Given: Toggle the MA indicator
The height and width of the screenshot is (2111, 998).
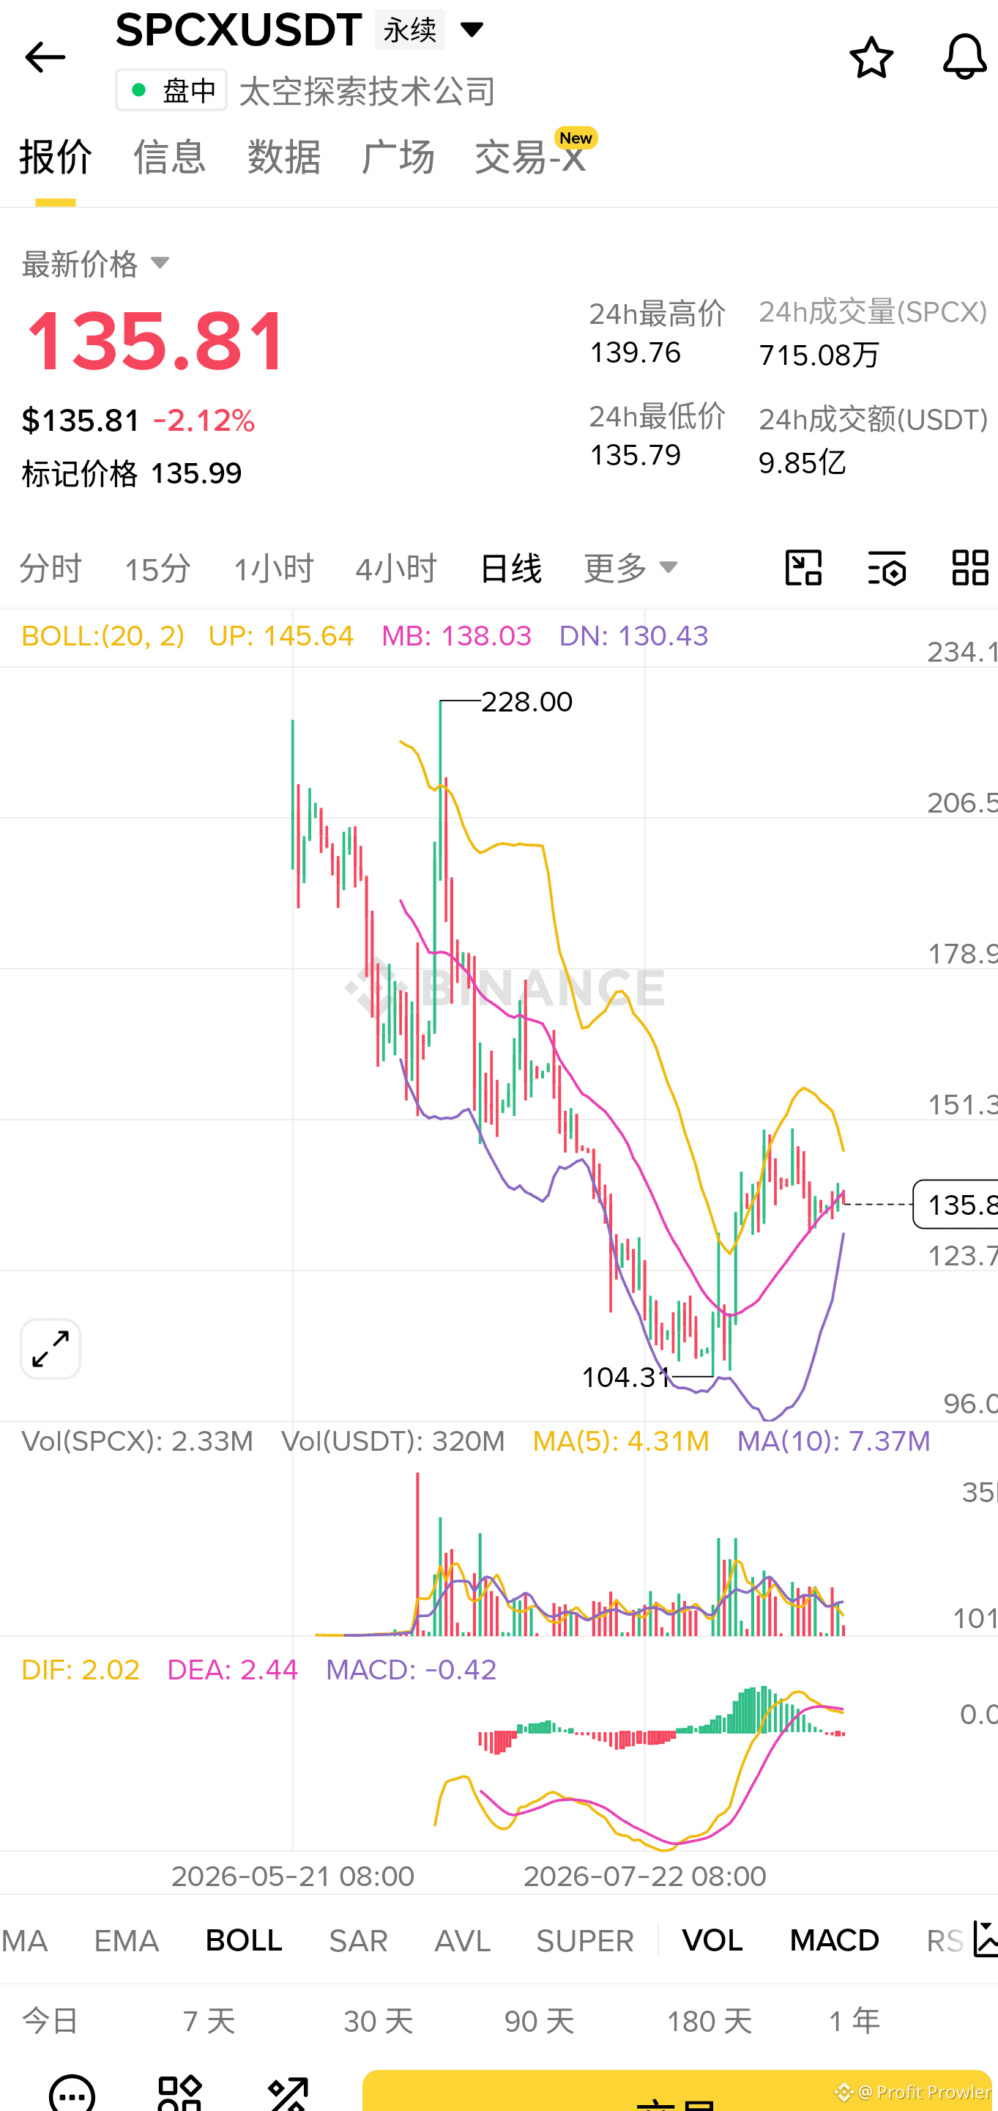Looking at the screenshot, I should point(25,1940).
